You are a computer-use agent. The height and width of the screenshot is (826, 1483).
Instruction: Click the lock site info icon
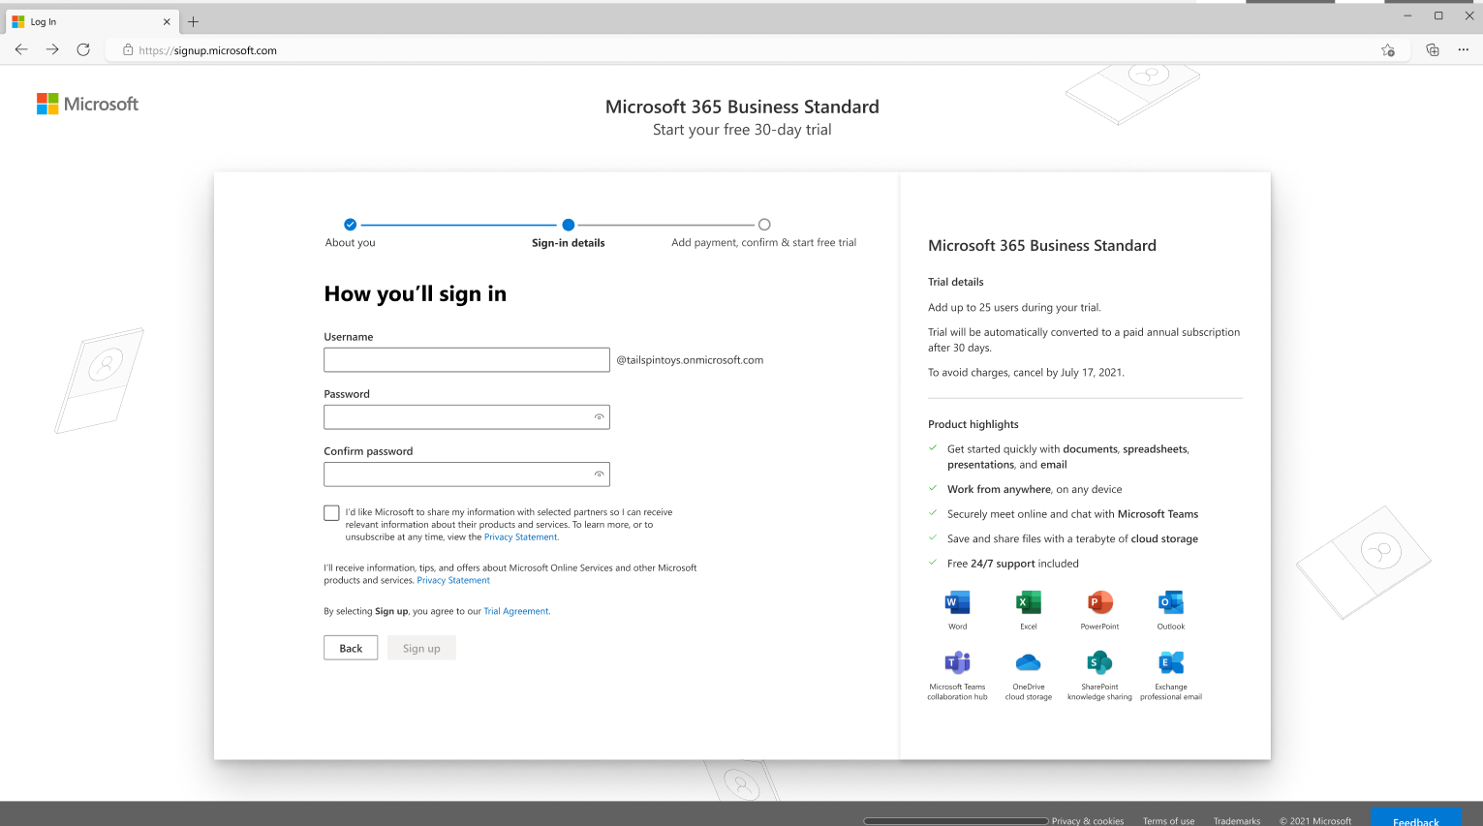(128, 49)
